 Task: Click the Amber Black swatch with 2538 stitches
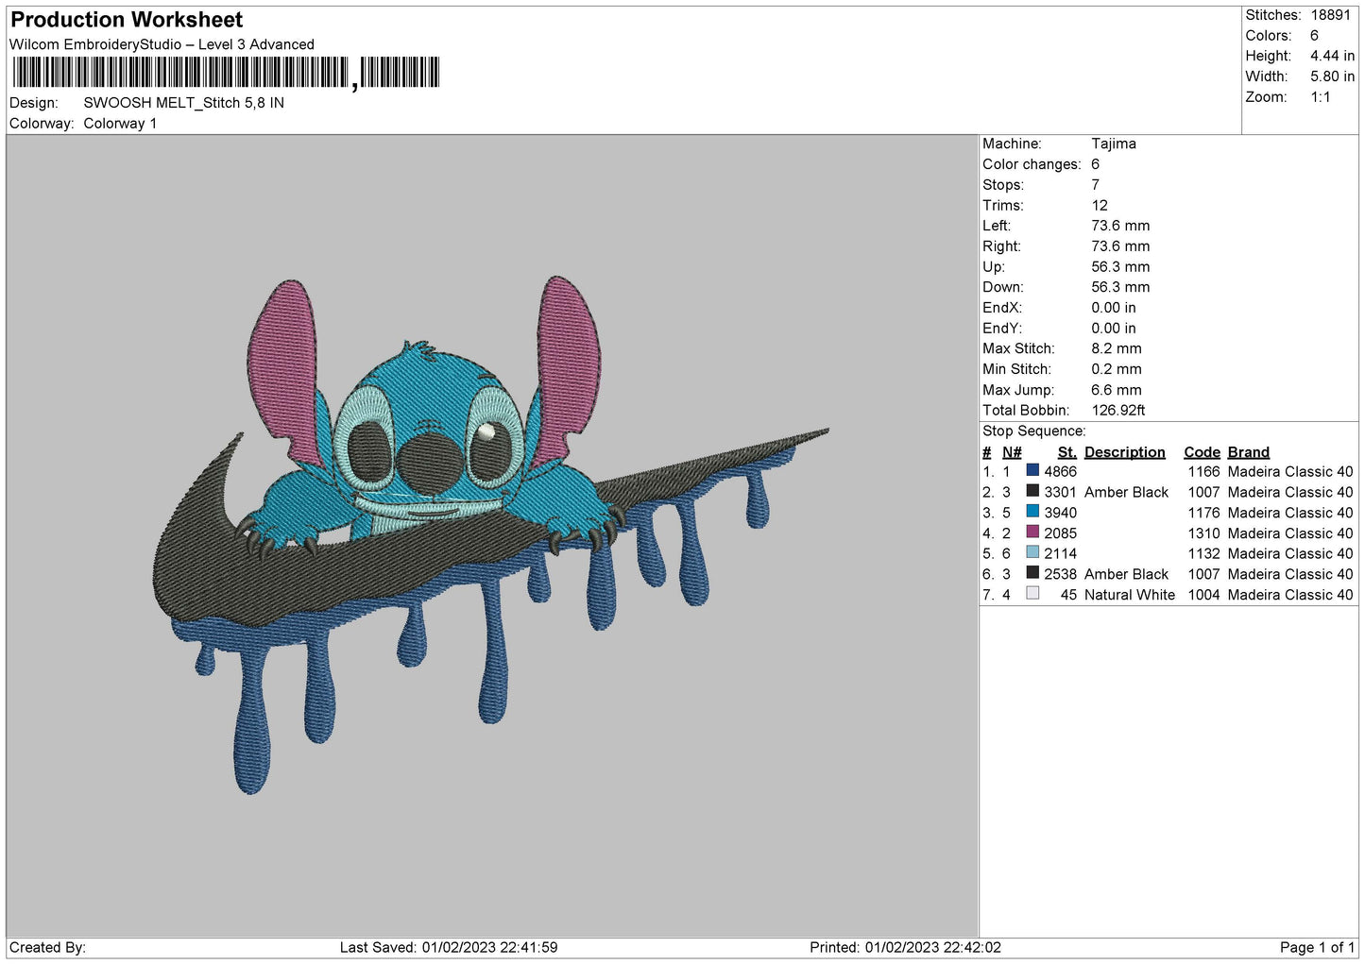[x=1032, y=573]
